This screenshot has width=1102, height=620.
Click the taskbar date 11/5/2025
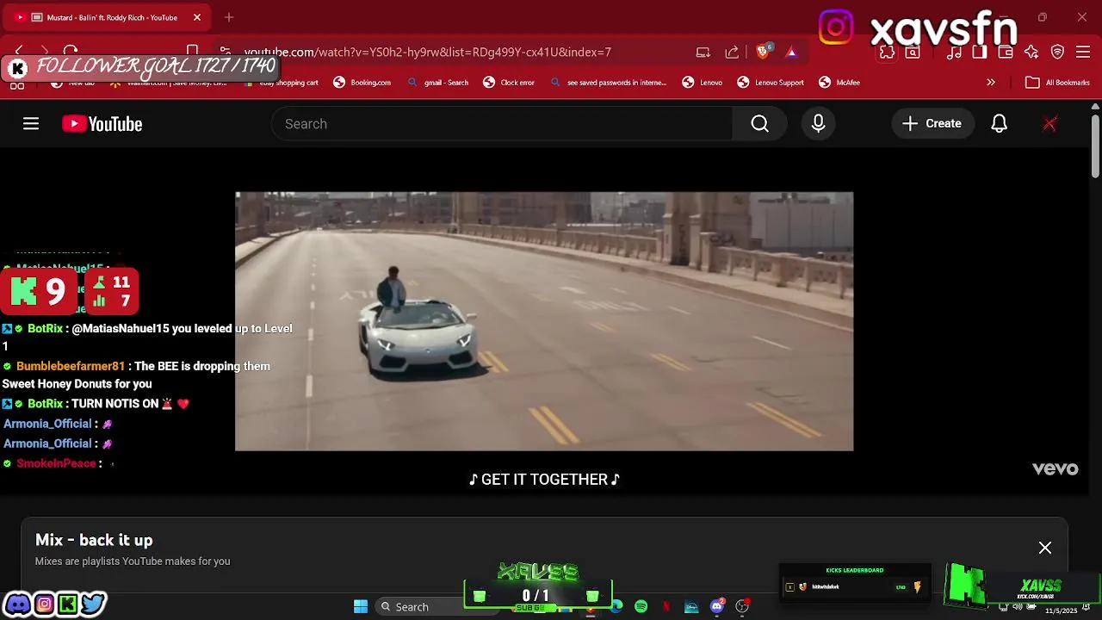[1062, 611]
